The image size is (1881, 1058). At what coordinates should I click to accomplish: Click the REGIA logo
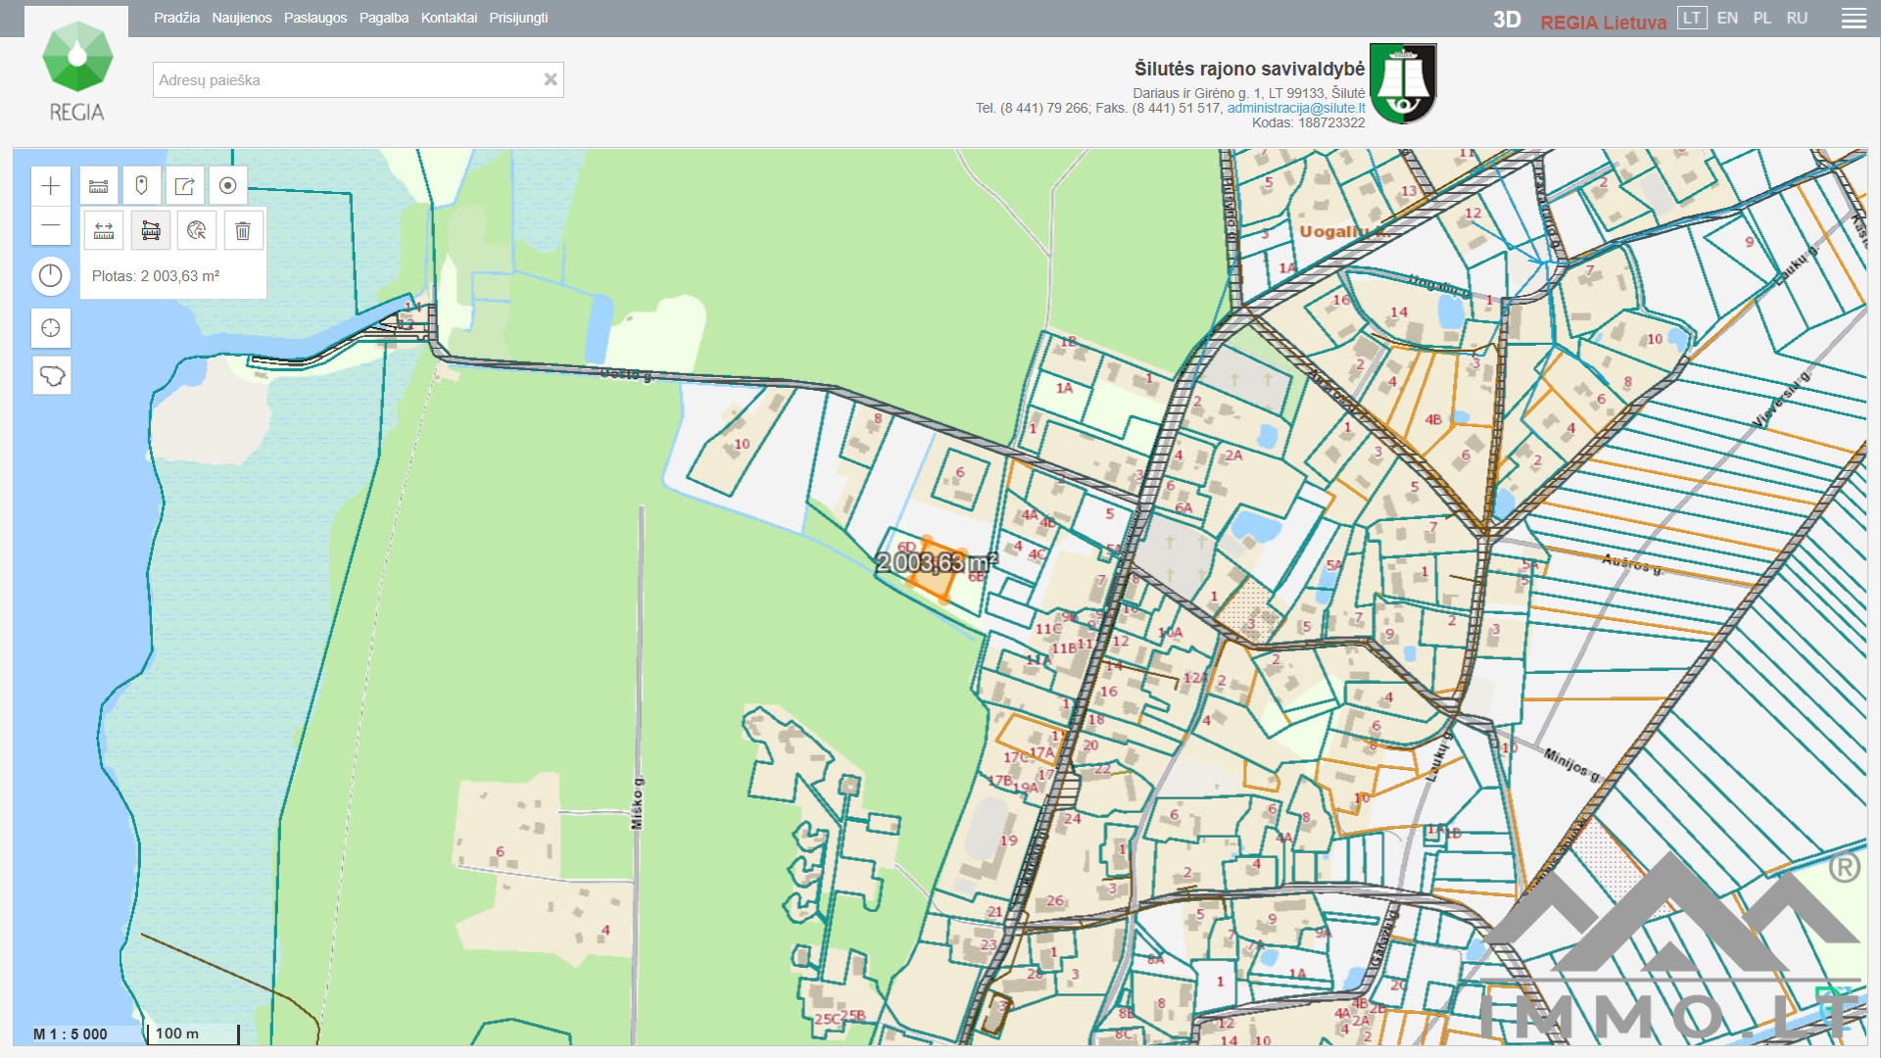coord(76,71)
